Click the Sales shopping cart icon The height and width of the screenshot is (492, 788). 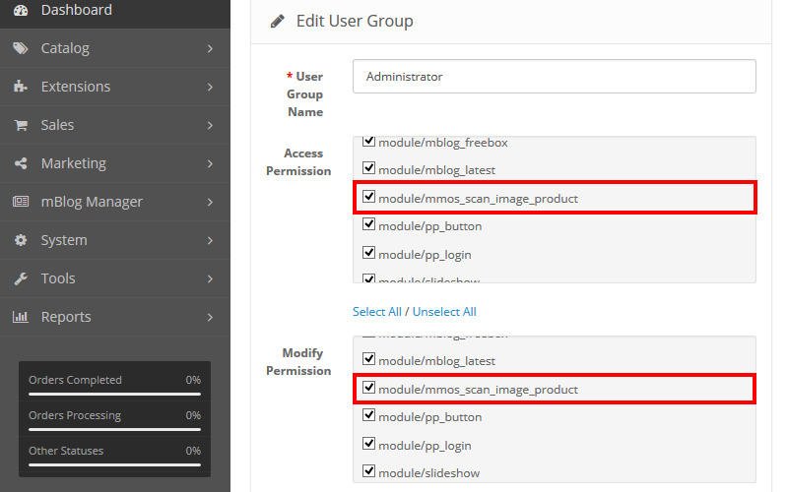pyautogui.click(x=20, y=125)
